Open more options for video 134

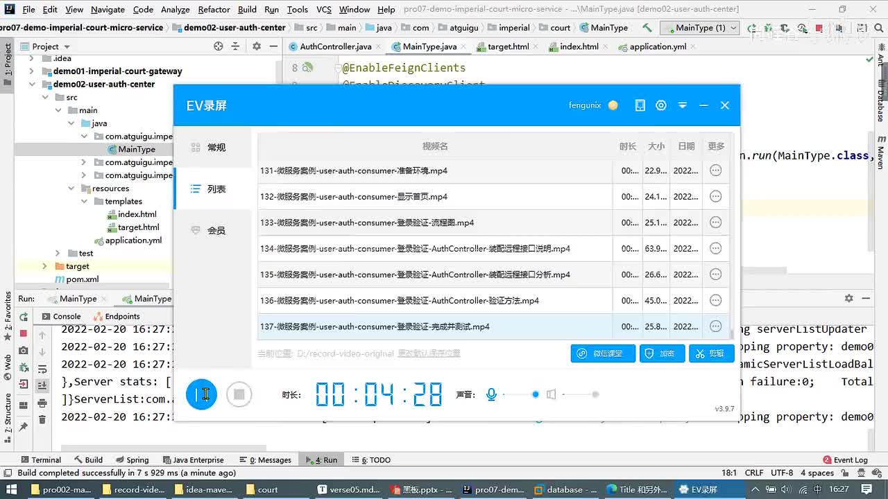tap(715, 248)
